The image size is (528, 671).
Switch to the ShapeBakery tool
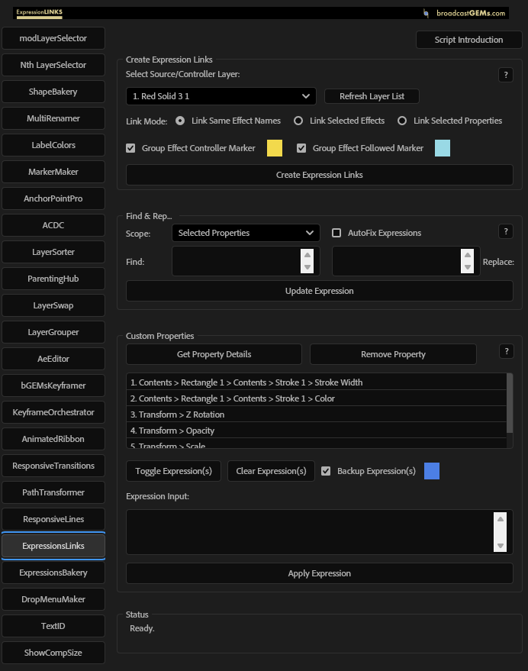pos(53,92)
